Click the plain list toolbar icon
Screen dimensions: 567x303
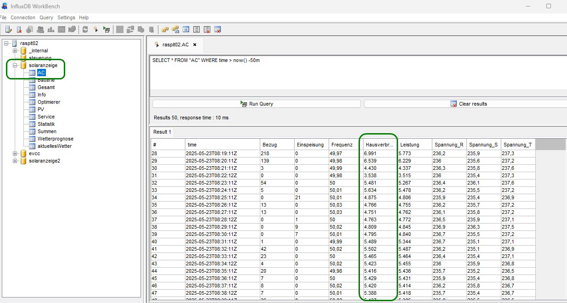pyautogui.click(x=196, y=29)
